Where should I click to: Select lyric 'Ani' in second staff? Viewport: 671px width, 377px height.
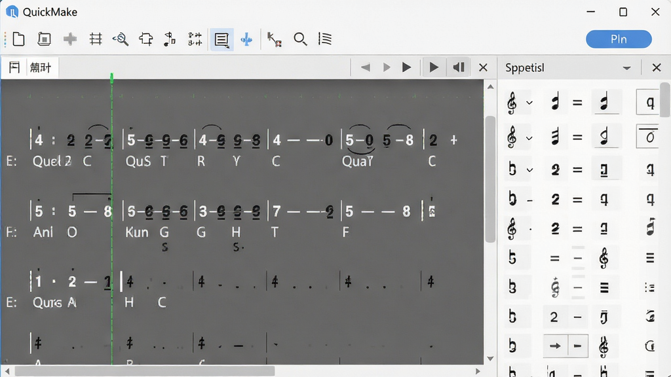pyautogui.click(x=43, y=232)
